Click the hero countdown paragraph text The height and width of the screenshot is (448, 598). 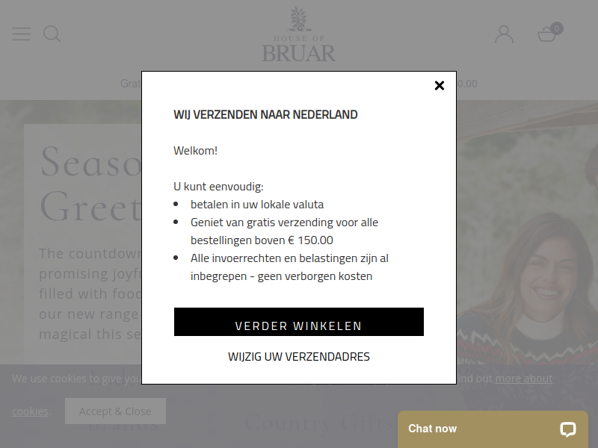coord(90,293)
